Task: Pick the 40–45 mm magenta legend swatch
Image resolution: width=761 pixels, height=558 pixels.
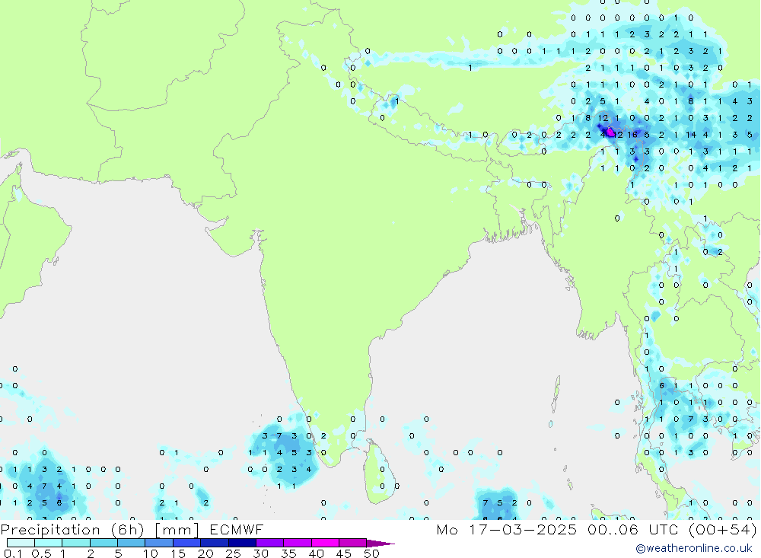Action: tap(325, 543)
